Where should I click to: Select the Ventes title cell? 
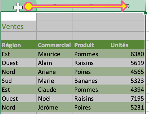(19, 26)
